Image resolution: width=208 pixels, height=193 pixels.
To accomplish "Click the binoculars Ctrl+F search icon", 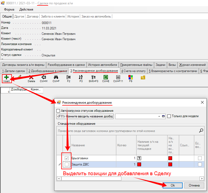I will point(56,77).
